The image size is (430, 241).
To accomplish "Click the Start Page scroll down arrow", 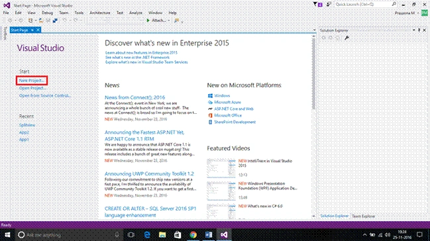I will coord(314,216).
